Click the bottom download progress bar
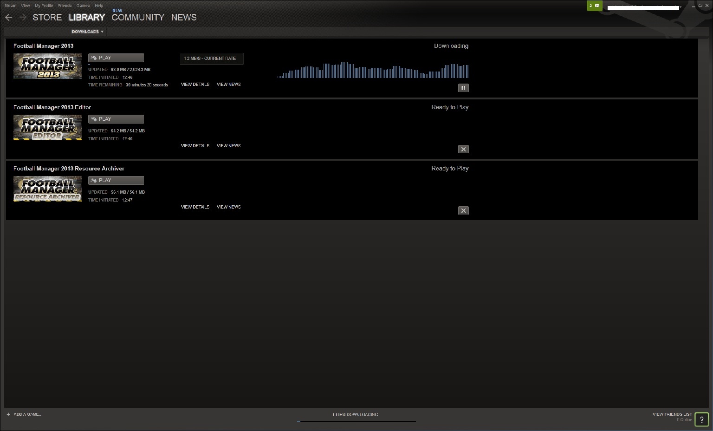 [x=356, y=421]
